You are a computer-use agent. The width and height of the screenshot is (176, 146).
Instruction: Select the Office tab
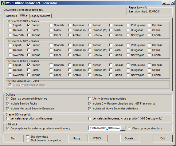[24, 15]
